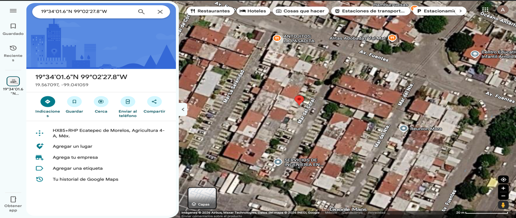The width and height of the screenshot is (516, 218).
Task: Open the Capas layers switcher
Action: coord(202,198)
